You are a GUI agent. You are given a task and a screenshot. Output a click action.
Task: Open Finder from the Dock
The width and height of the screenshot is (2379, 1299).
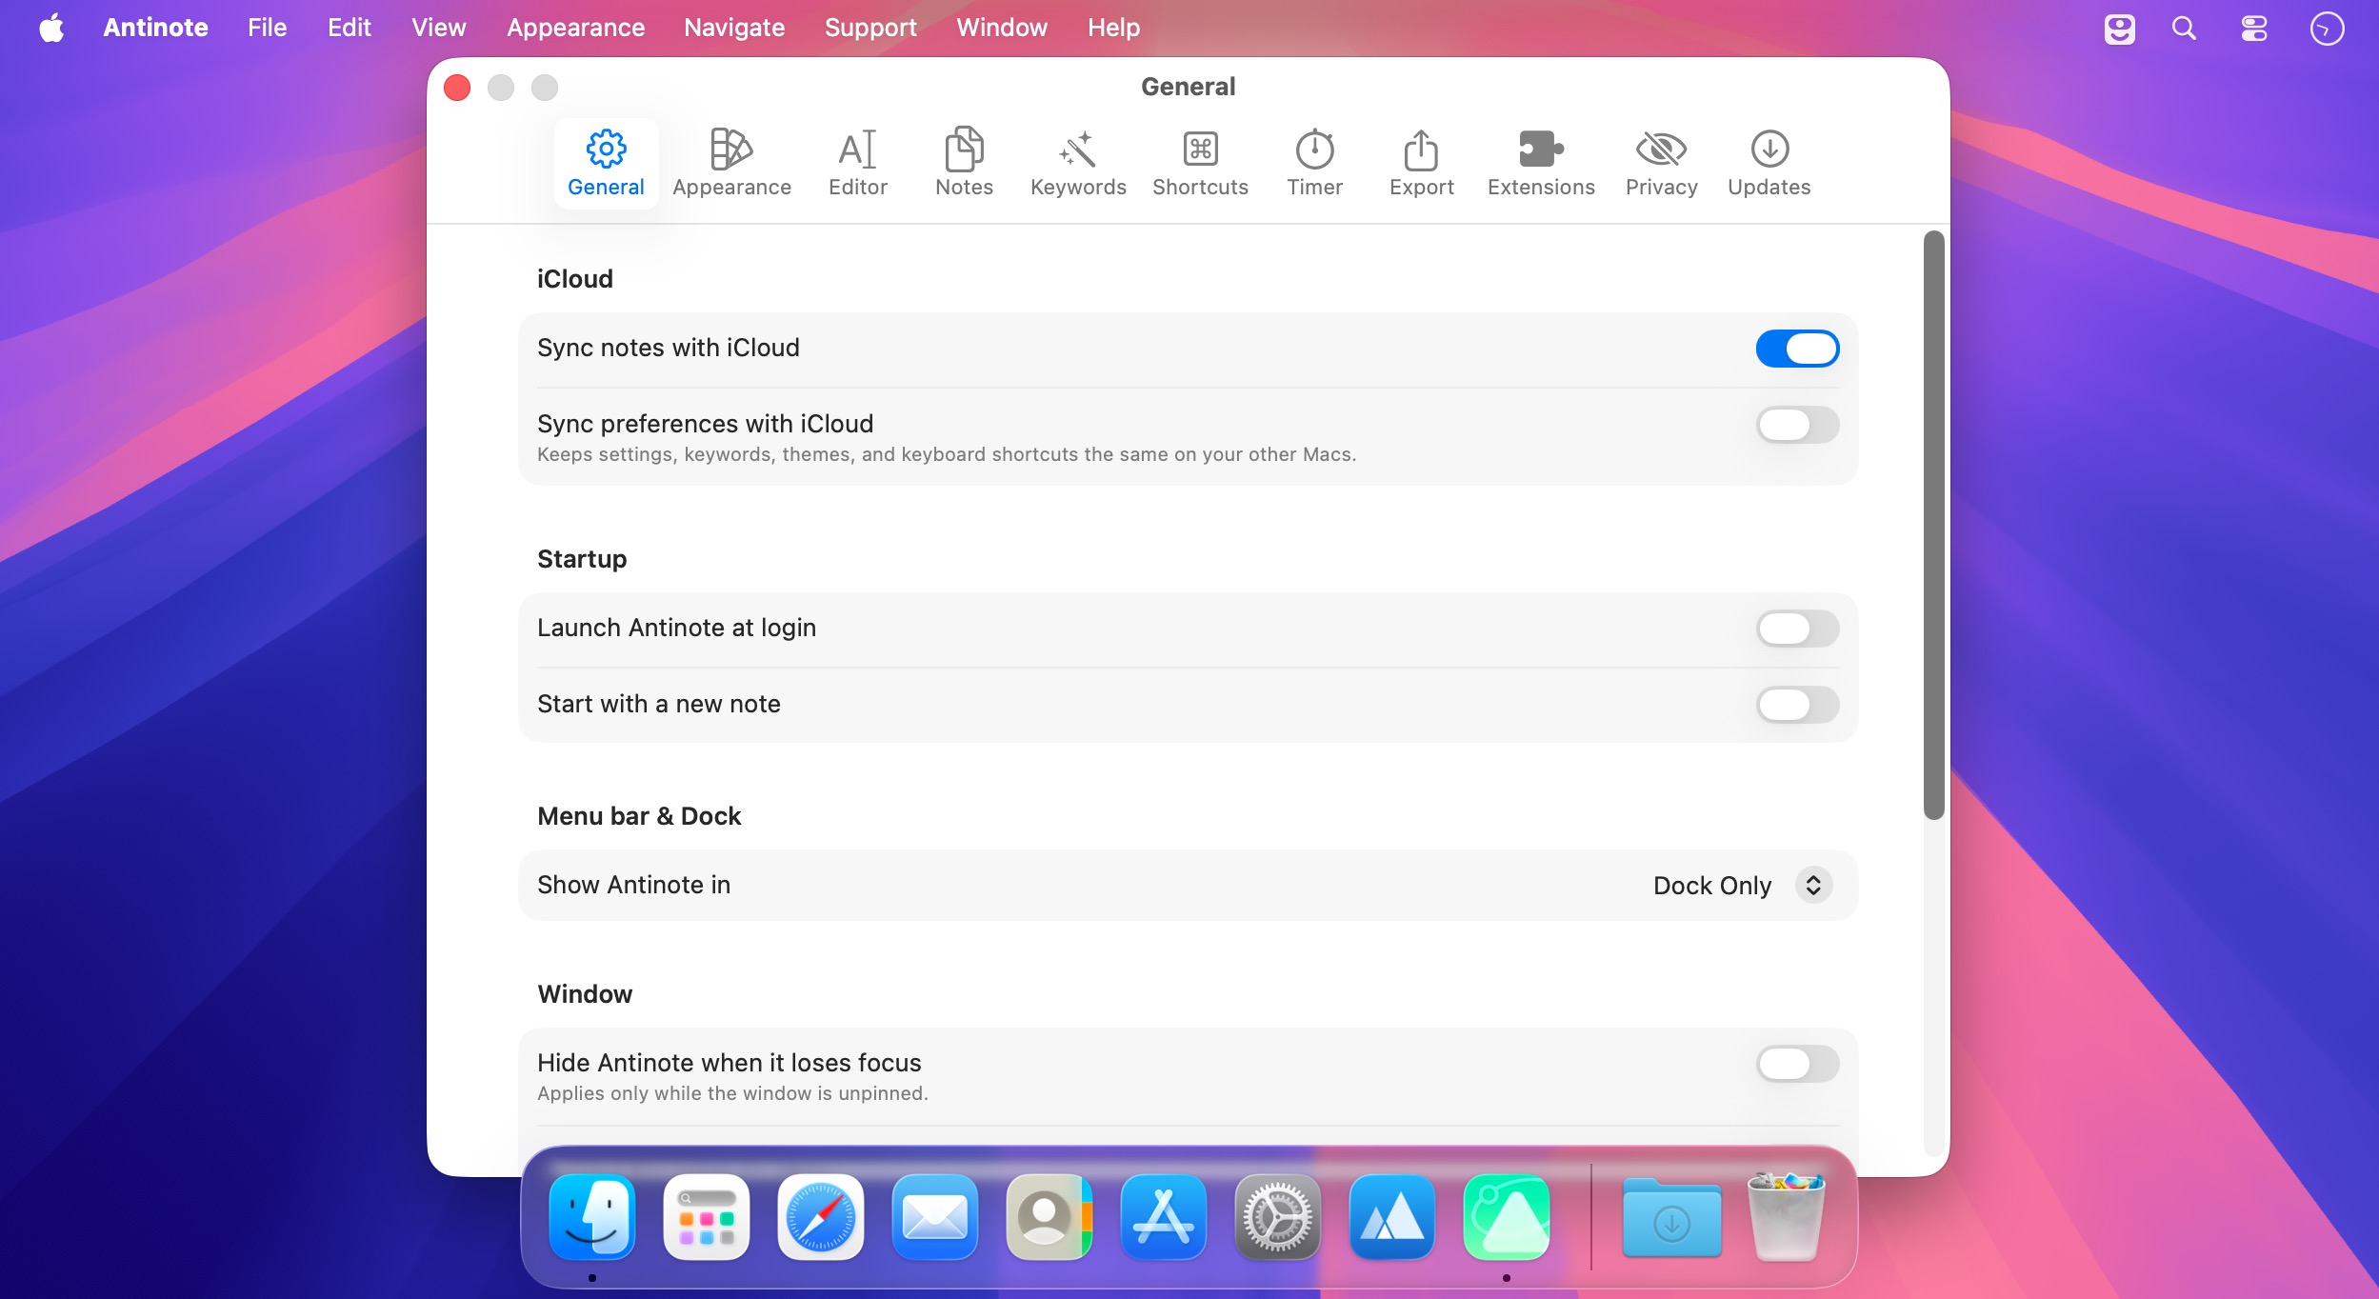(x=592, y=1217)
